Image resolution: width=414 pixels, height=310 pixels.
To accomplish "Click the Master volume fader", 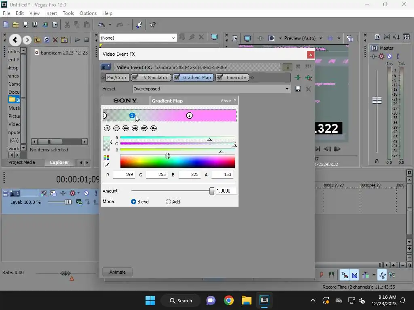I will 377,100.
